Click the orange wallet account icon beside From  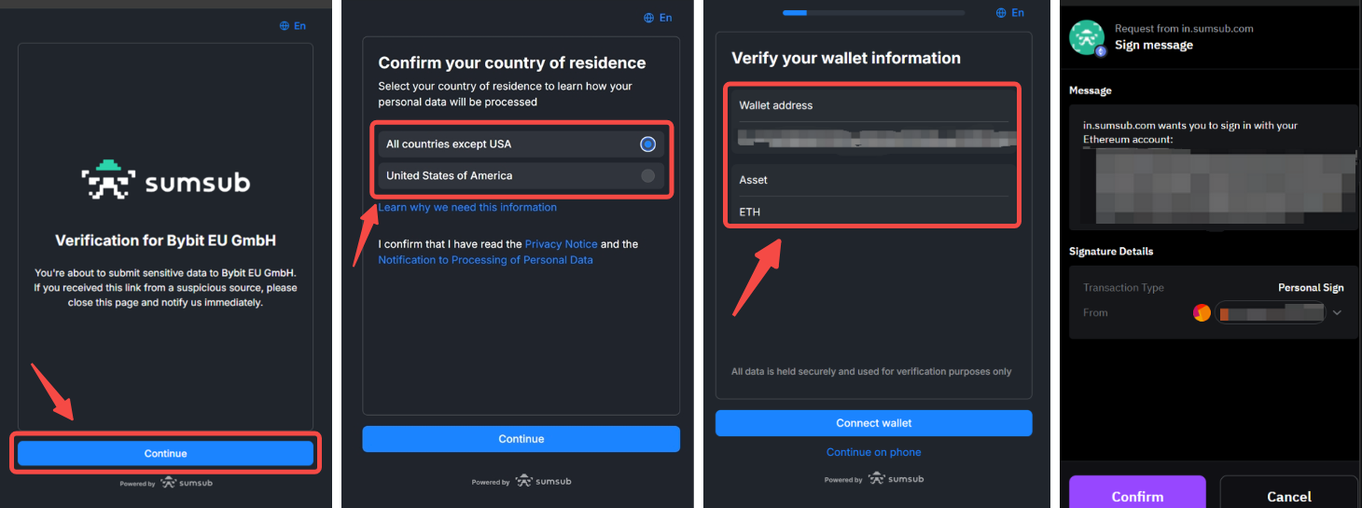[x=1202, y=313]
